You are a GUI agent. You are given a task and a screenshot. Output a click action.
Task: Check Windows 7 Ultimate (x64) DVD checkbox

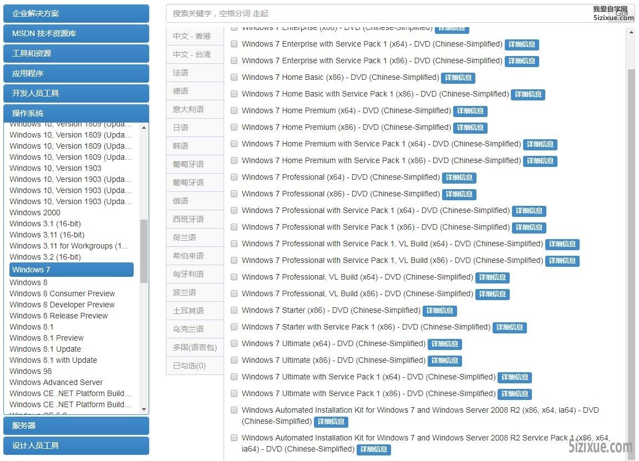(234, 343)
